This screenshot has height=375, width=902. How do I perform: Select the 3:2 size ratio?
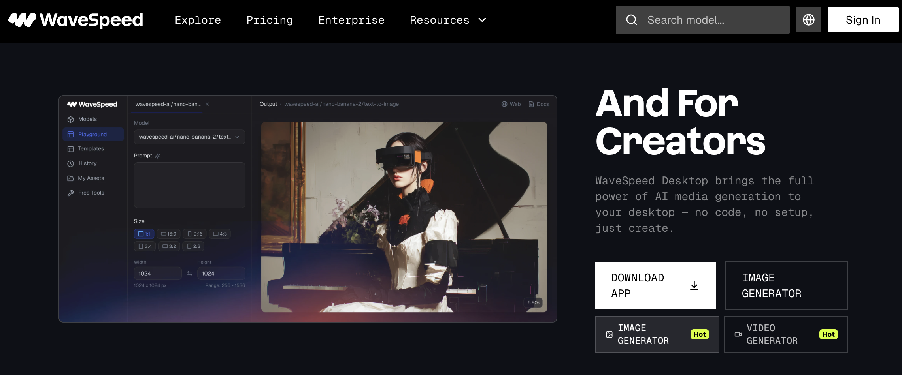click(169, 246)
